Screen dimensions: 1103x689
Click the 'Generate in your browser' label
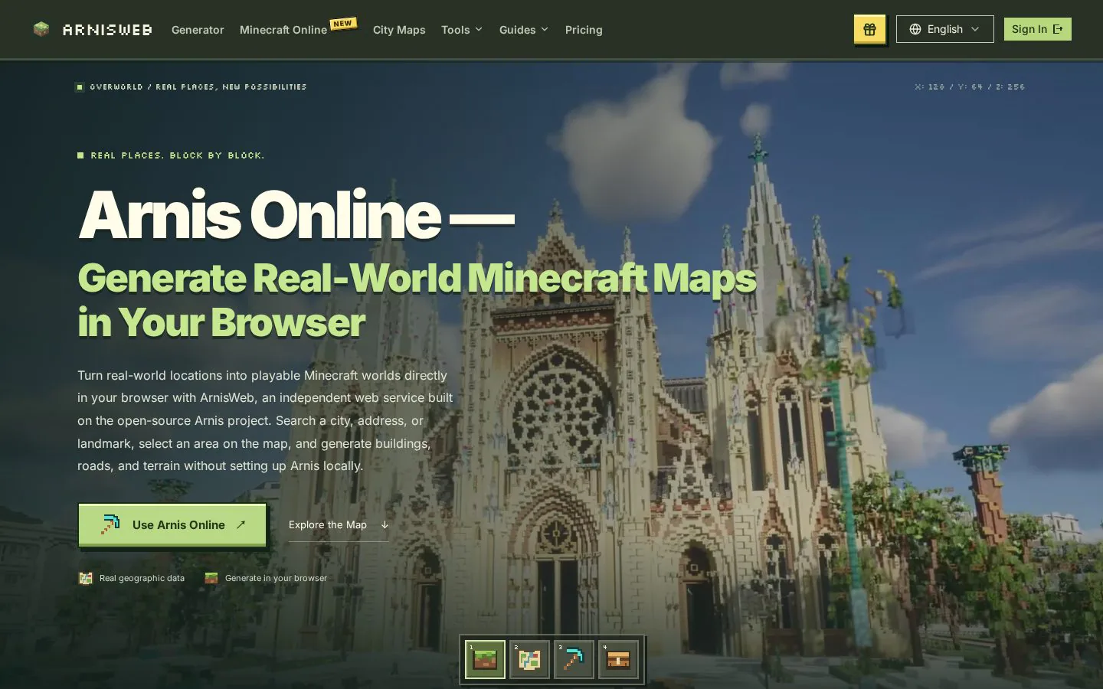point(276,578)
